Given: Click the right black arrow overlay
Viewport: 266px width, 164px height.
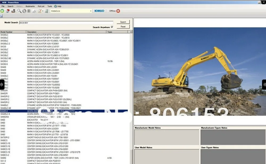Looking at the screenshot, I should tap(264, 84).
